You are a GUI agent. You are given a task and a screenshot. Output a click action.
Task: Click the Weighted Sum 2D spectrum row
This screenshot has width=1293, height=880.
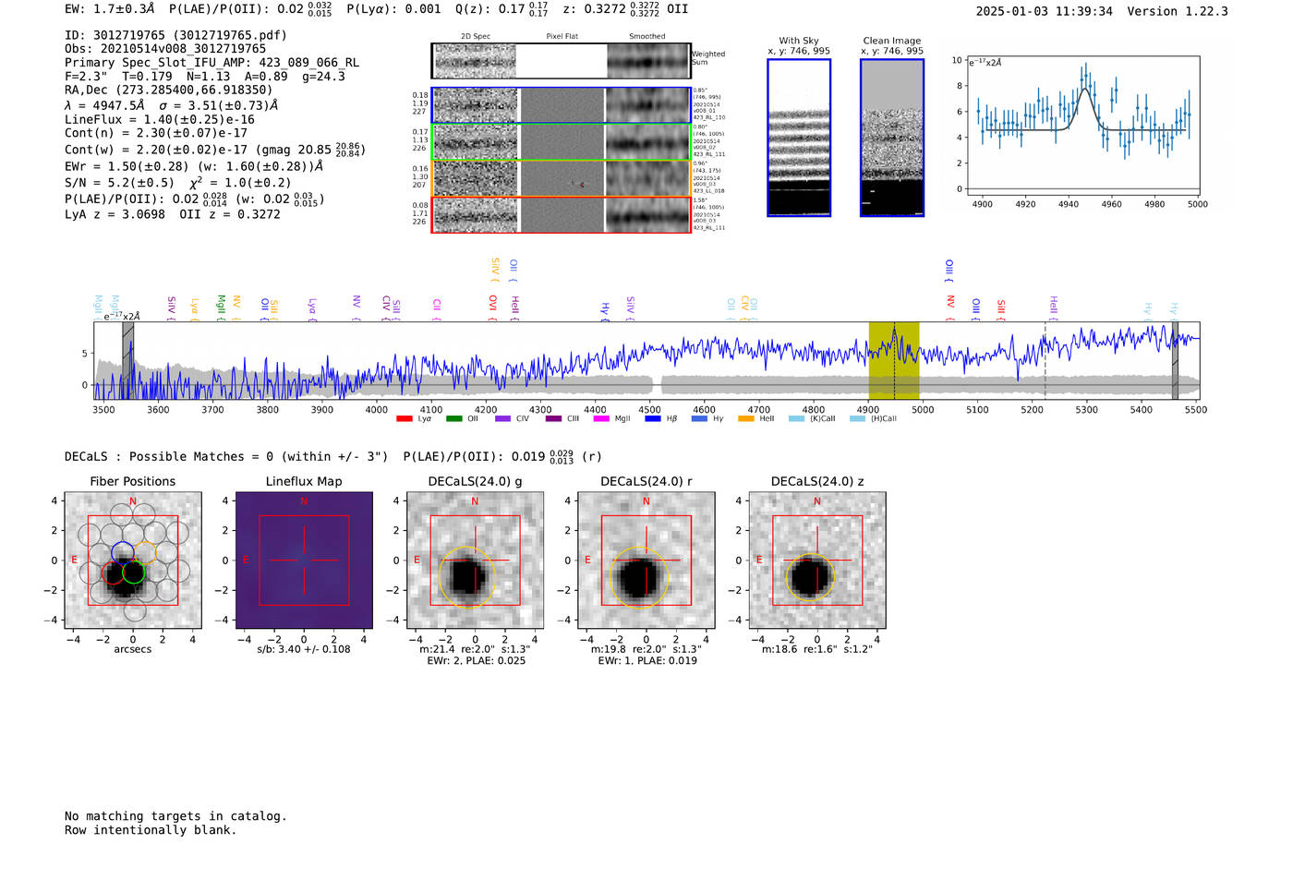click(561, 61)
